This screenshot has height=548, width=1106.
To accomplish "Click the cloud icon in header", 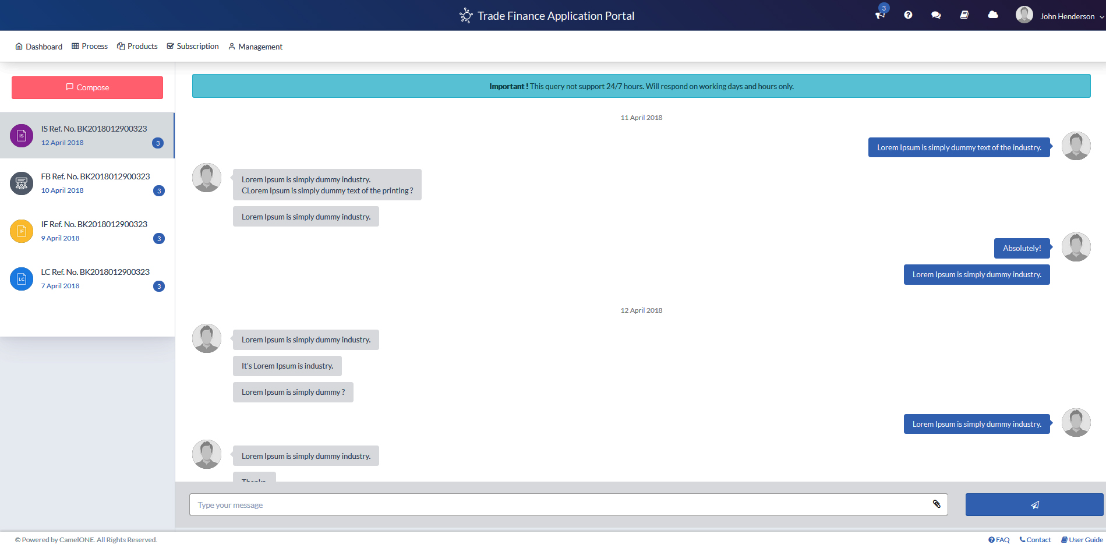I will click(x=993, y=15).
